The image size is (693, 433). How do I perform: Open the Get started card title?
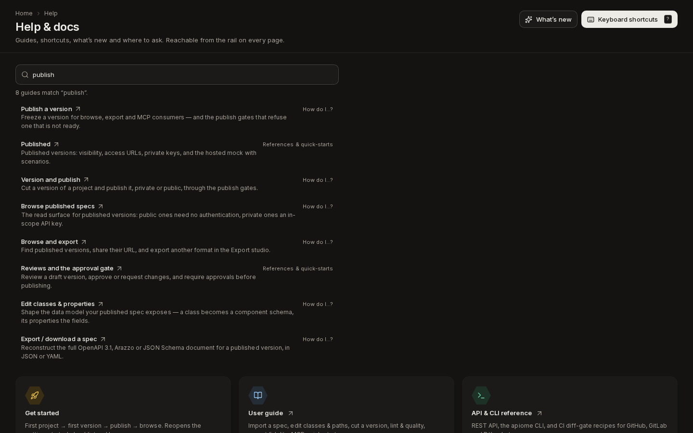pyautogui.click(x=42, y=413)
